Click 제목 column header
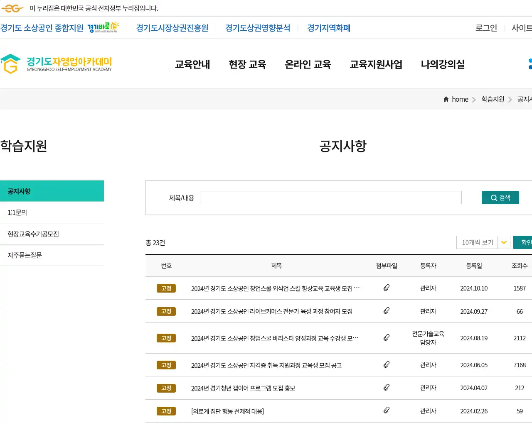Screen dimensions: 532x425 pyautogui.click(x=276, y=266)
